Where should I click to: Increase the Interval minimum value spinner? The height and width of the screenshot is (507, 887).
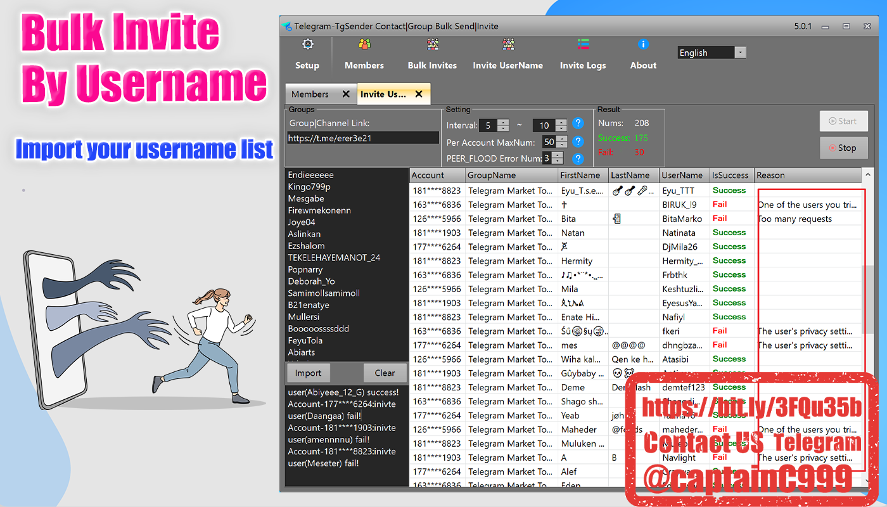pos(503,122)
